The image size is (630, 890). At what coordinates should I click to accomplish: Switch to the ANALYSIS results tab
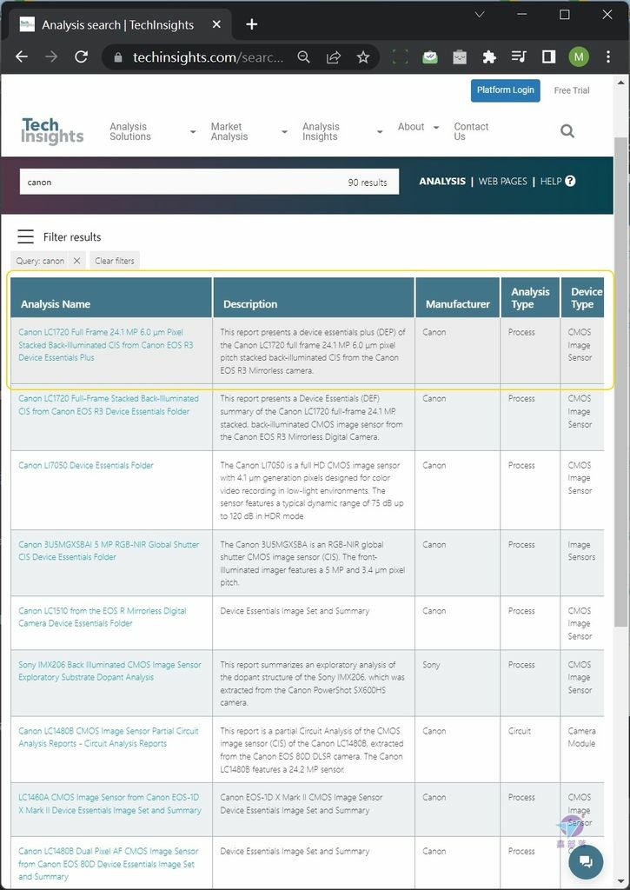click(x=442, y=181)
